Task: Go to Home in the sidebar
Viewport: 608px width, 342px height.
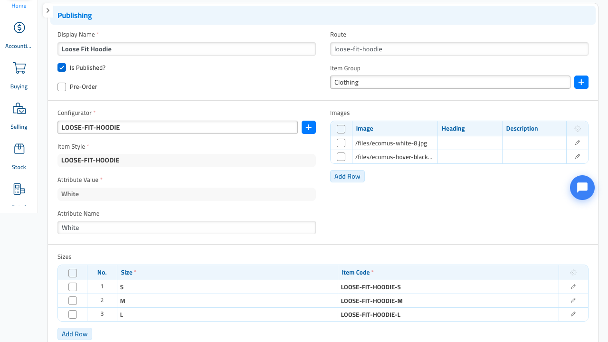Action: coord(19,6)
